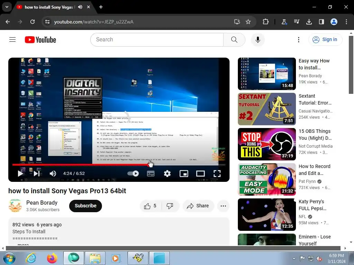Dislike this video

tap(170, 206)
